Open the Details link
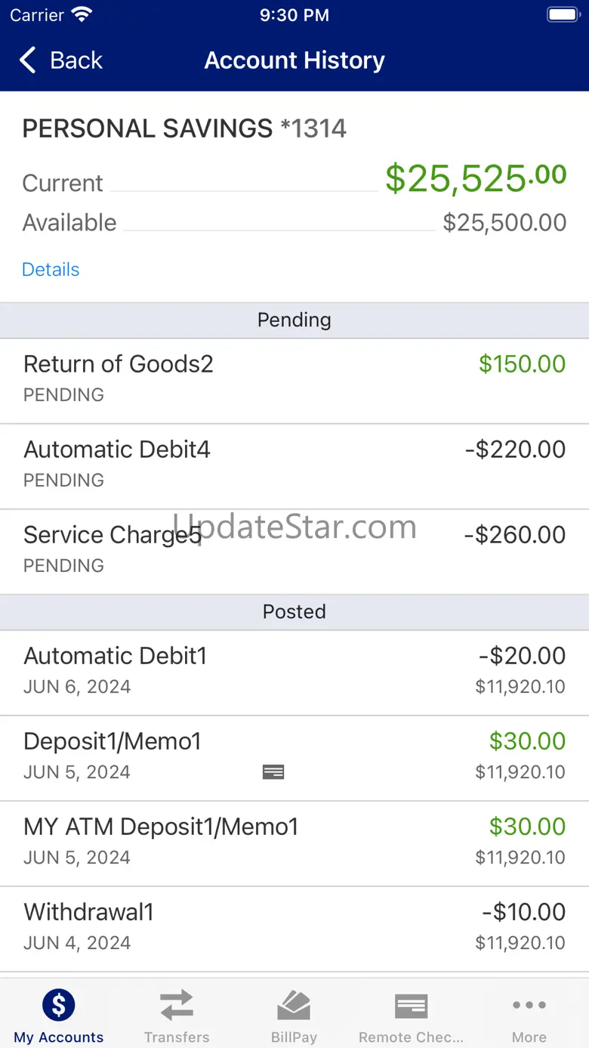 tap(51, 270)
